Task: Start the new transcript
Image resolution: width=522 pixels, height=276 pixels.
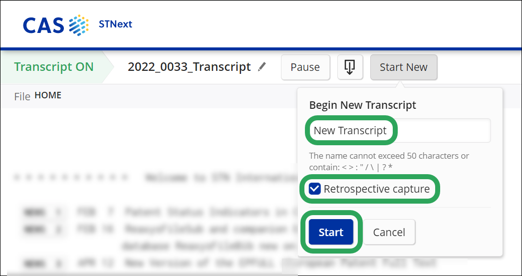Action: [x=331, y=232]
